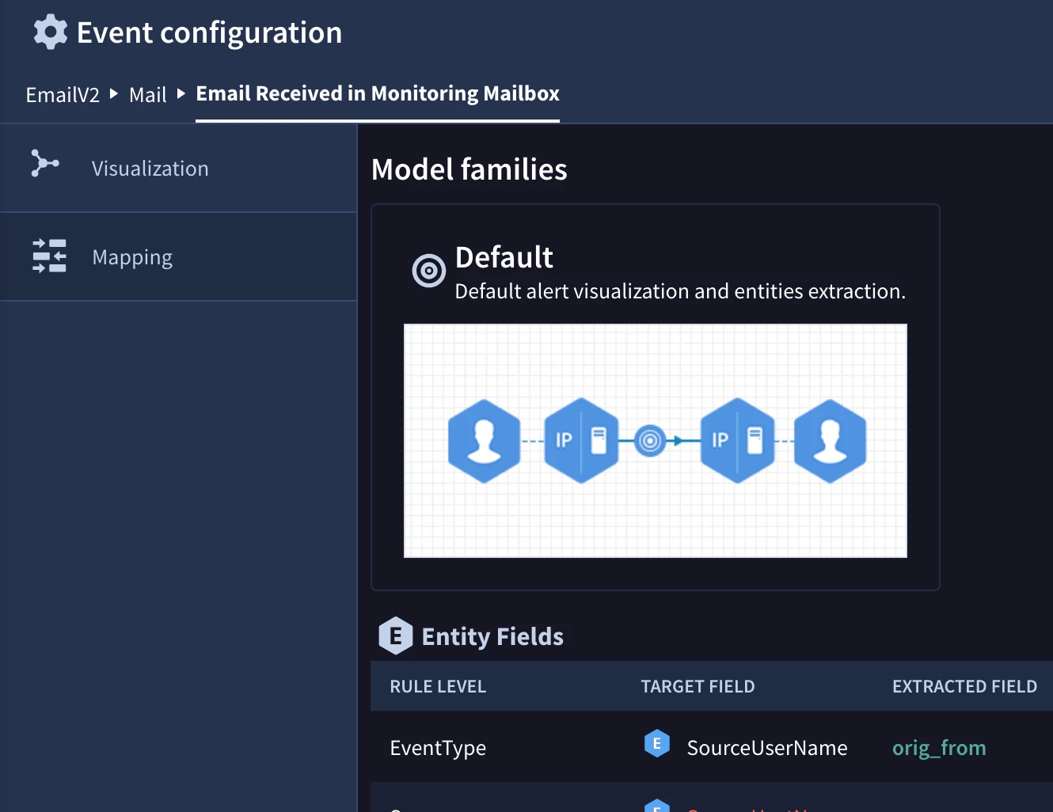Go to Mail breadcrumb
This screenshot has width=1053, height=812.
coord(148,95)
